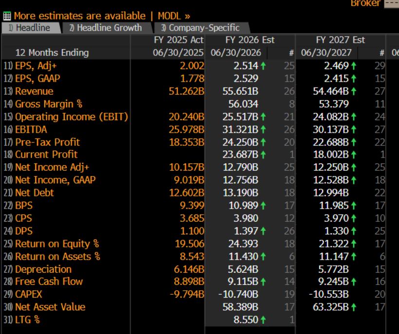Open the Company-Specific tab
The height and width of the screenshot is (334, 399).
(x=200, y=28)
